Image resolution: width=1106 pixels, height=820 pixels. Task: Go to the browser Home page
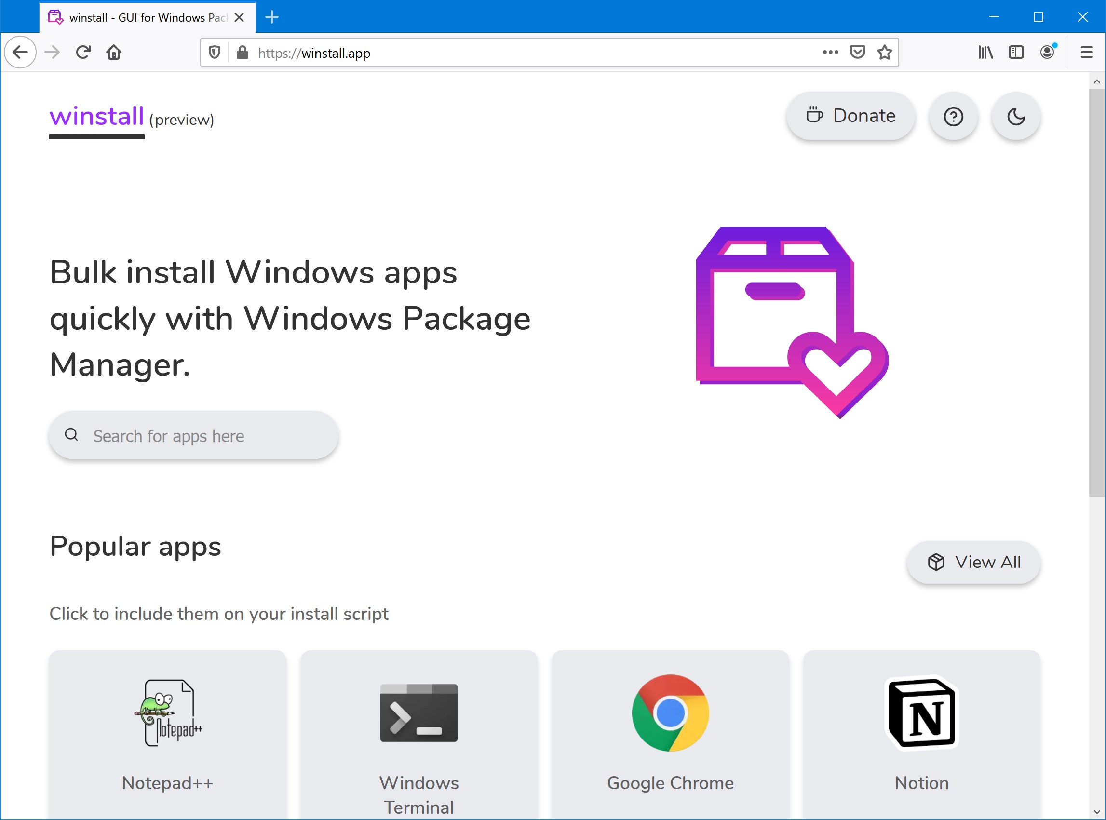pyautogui.click(x=114, y=52)
